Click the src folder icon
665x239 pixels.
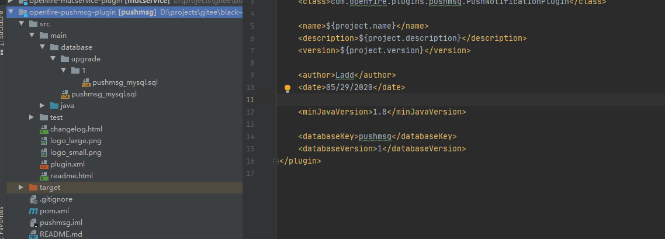coord(33,24)
